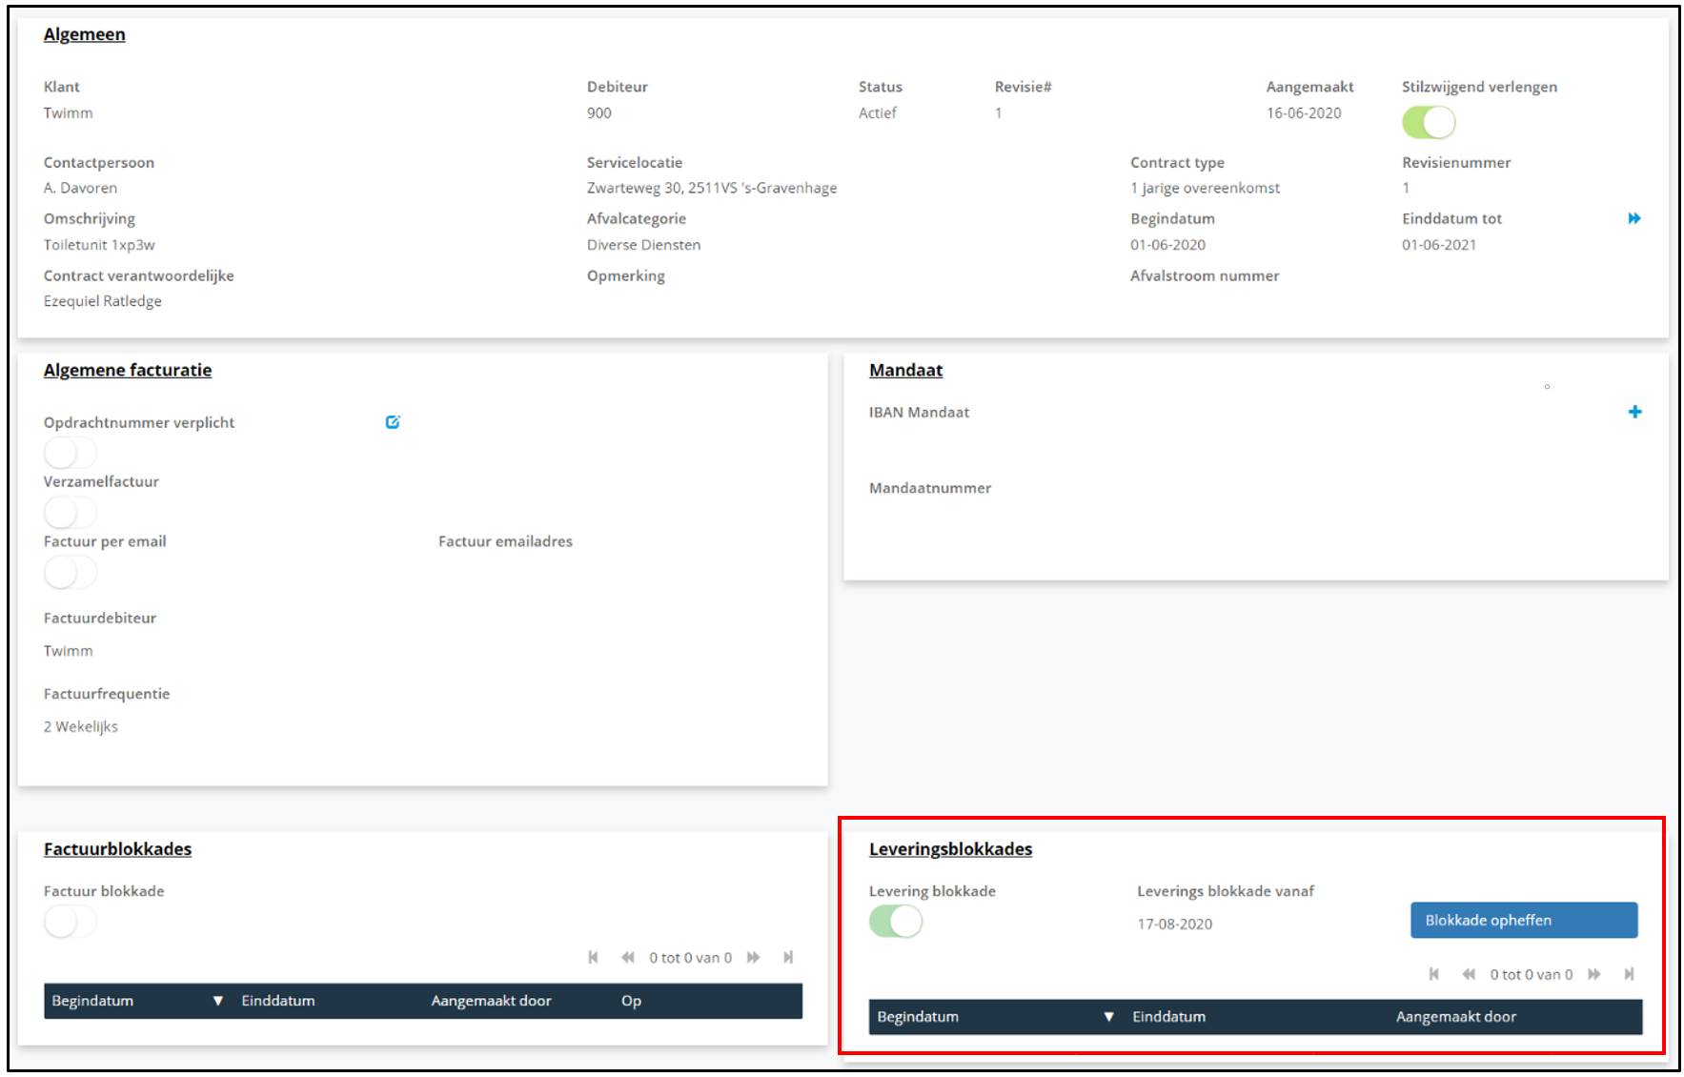This screenshot has height=1077, width=1684.
Task: Disable Stilzwijgend verlengen toggle
Action: tap(1429, 122)
